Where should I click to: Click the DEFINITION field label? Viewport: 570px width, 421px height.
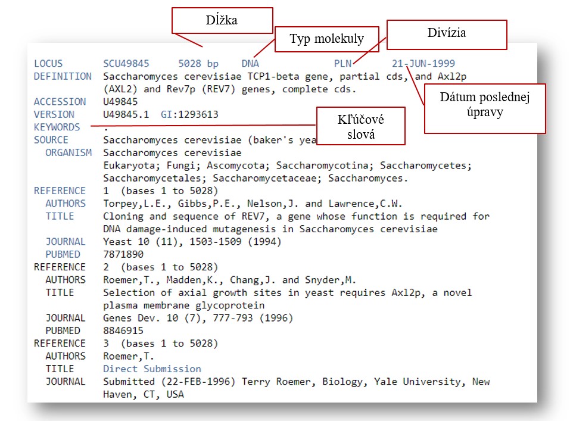(x=63, y=76)
